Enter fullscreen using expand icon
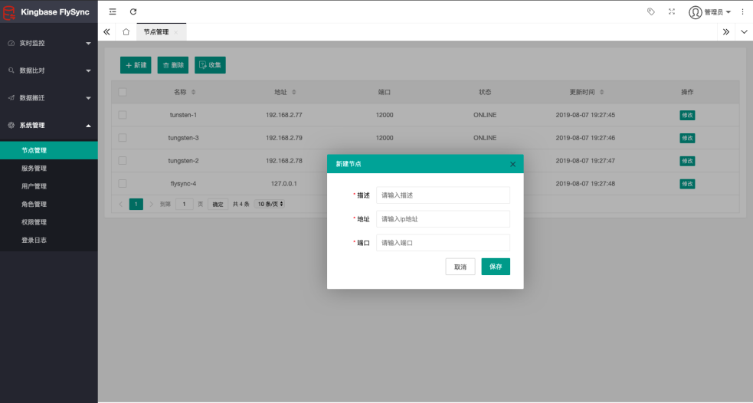This screenshot has height=403, width=753. tap(672, 12)
